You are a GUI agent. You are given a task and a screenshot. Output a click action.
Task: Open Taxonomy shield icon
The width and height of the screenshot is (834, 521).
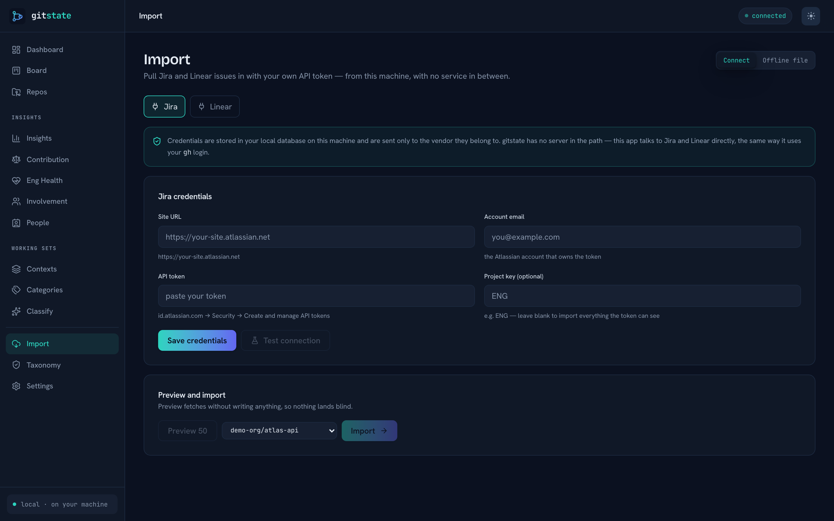(x=16, y=365)
